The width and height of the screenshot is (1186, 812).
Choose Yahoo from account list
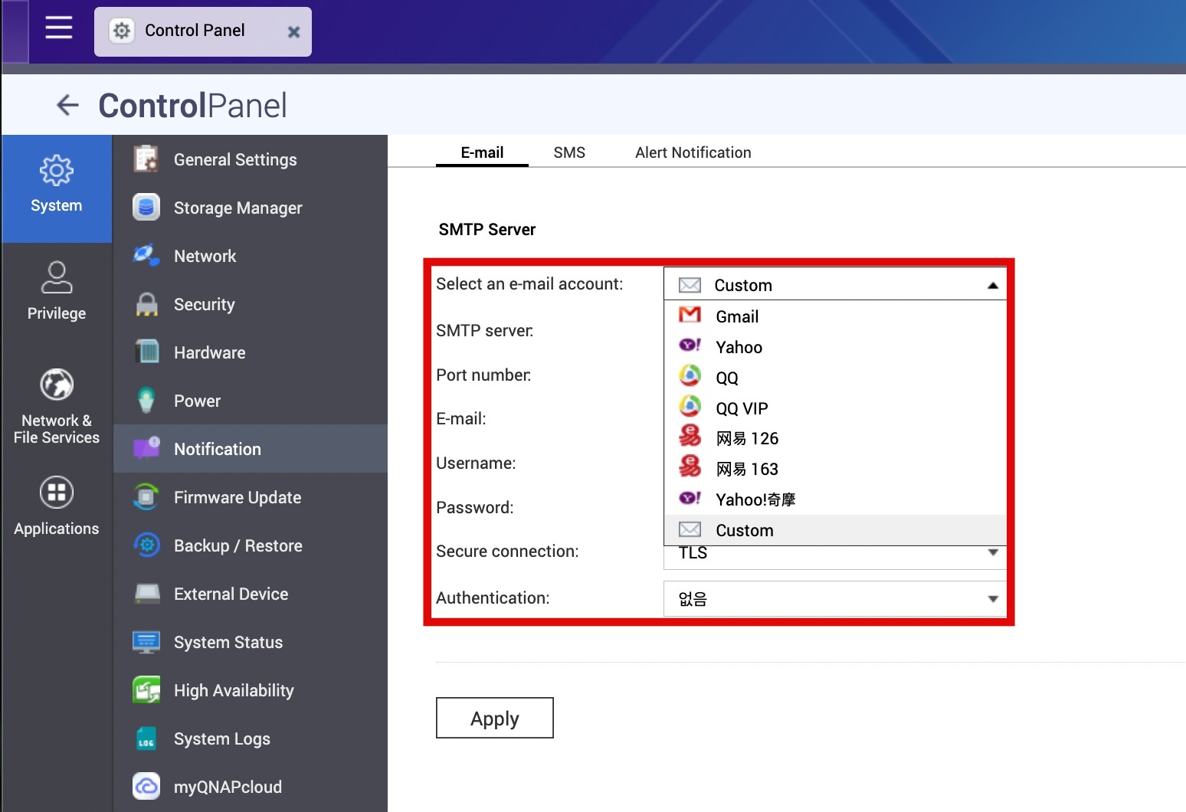click(x=834, y=347)
